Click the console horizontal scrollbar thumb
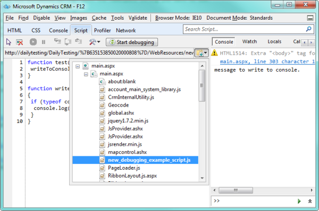This screenshot has height=211, width=319. tap(236, 190)
